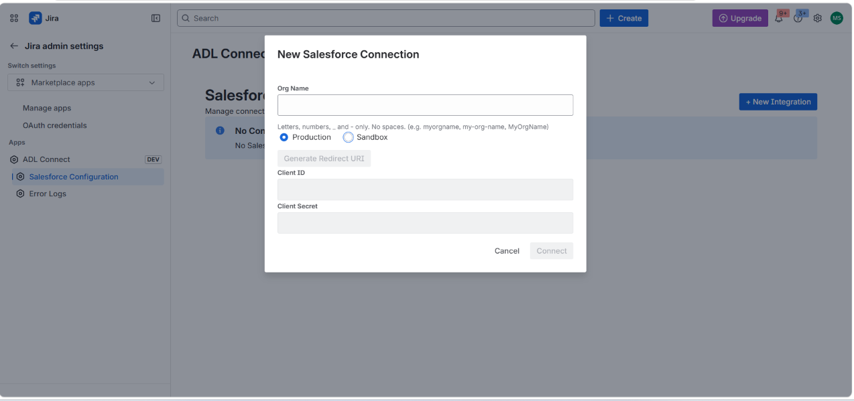The height and width of the screenshot is (401, 854).
Task: Open Manage apps in the sidebar
Action: click(x=47, y=108)
